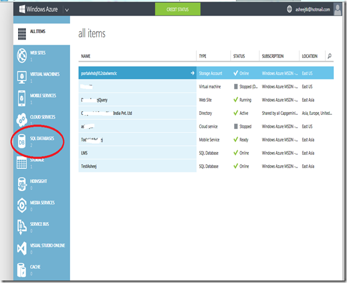This screenshot has height=283, width=347.
Task: Click the Asia, Europe, United.. location cell
Action: (x=317, y=113)
